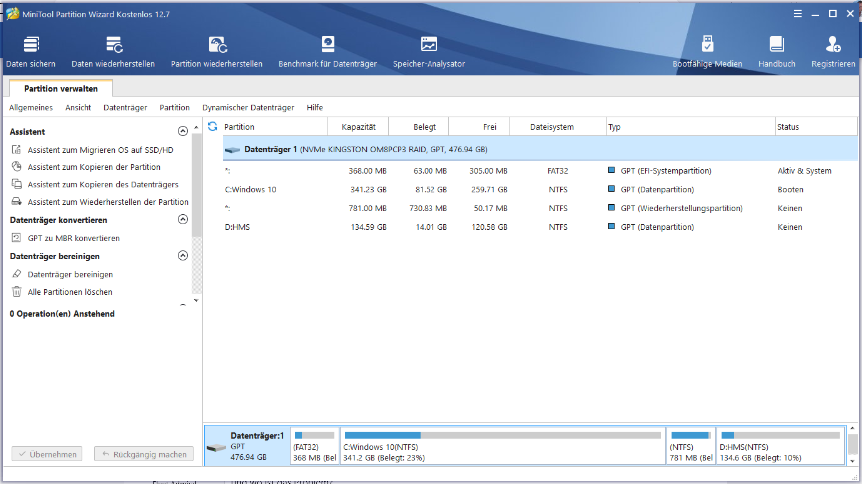Viewport: 862px width, 484px height.
Task: Click the Datenträger 1 drive icon in list
Action: [232, 150]
